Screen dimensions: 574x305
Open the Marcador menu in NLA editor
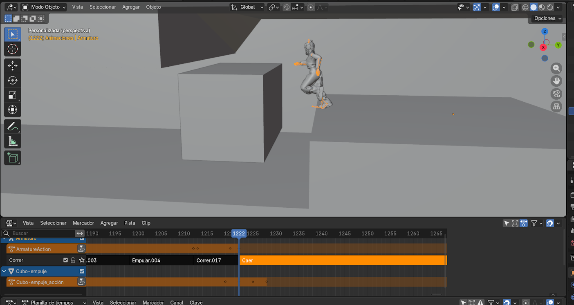(83, 223)
